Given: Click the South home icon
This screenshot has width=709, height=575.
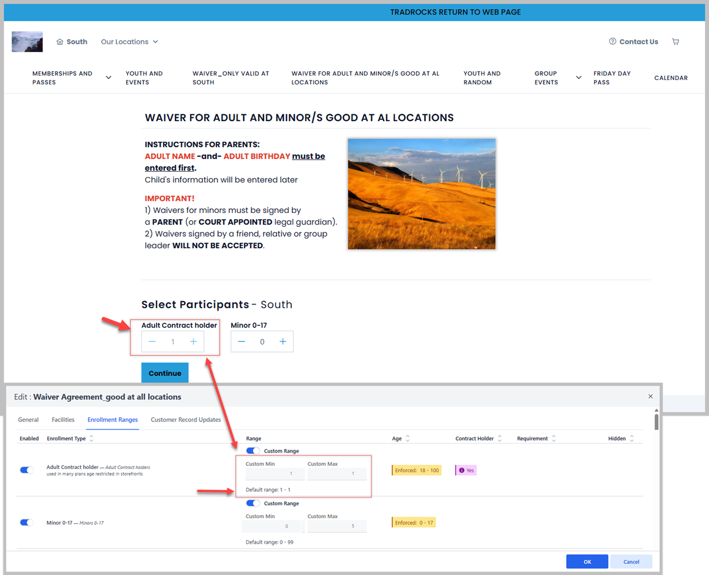Looking at the screenshot, I should [60, 42].
